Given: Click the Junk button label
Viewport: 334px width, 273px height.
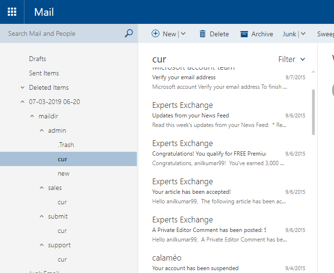Looking at the screenshot, I should click(289, 34).
